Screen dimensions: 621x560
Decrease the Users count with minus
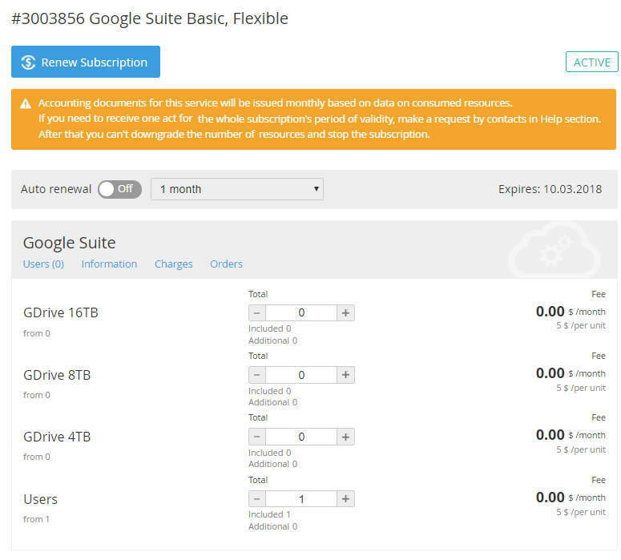(257, 499)
